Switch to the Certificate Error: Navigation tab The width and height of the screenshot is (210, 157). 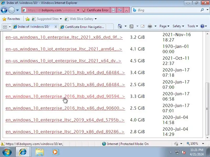click(83, 27)
